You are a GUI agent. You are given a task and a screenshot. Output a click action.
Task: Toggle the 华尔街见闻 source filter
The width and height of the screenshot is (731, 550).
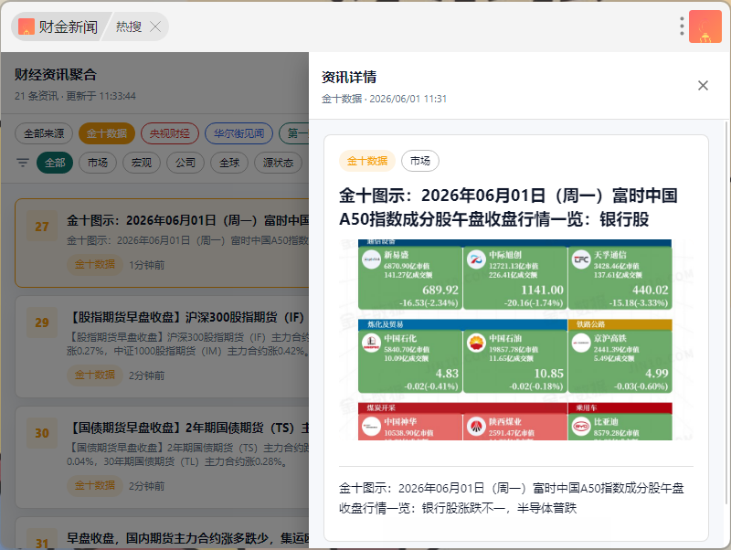point(238,133)
